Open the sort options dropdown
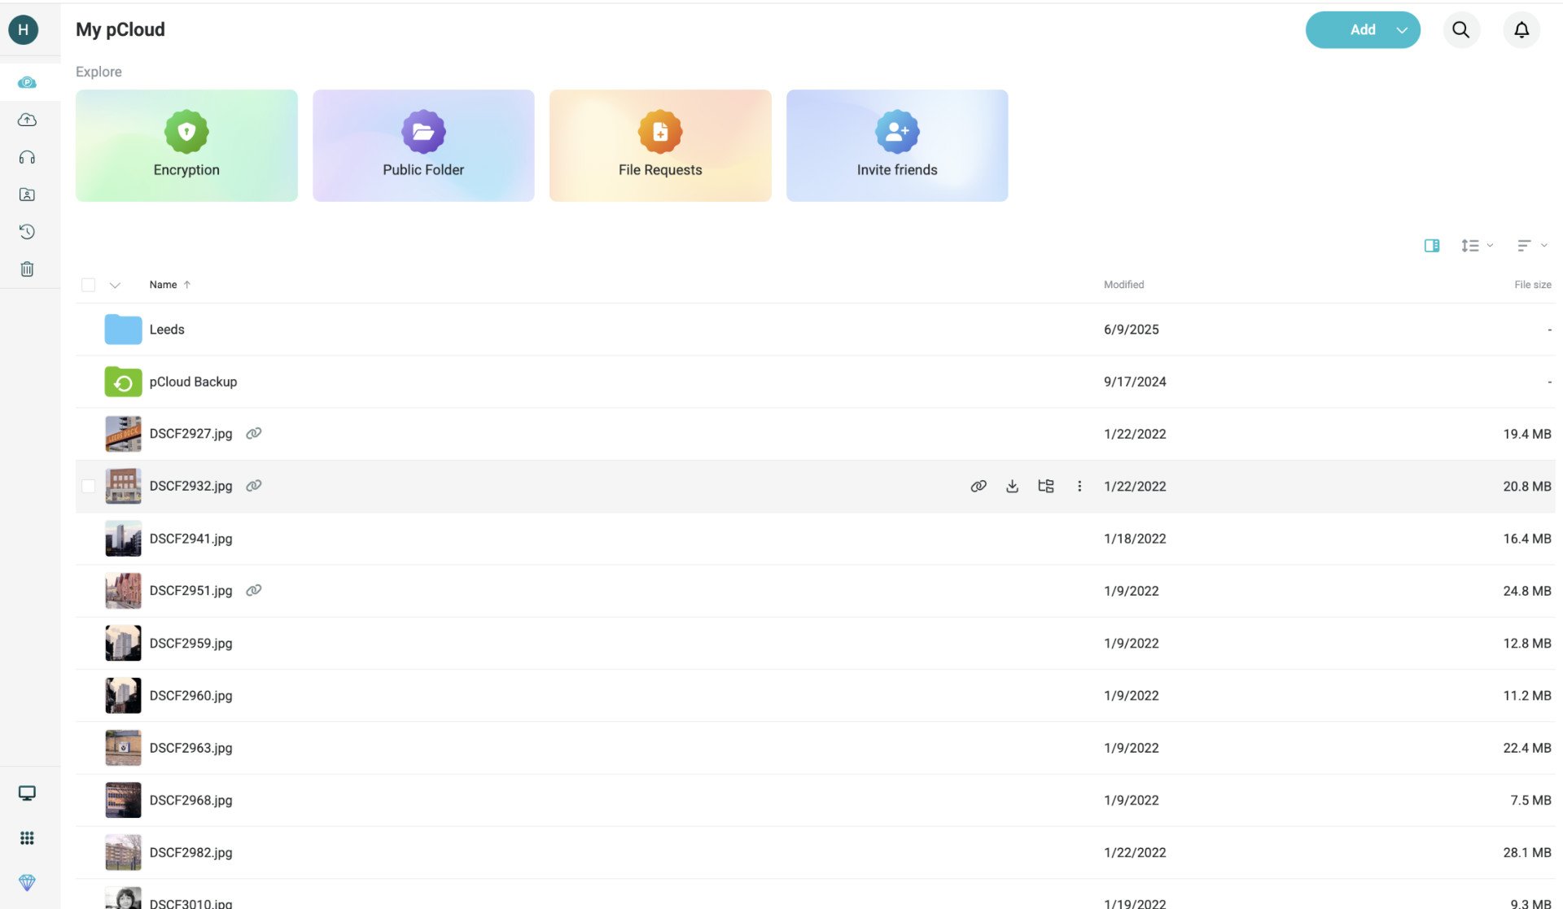The image size is (1563, 909). click(1532, 245)
